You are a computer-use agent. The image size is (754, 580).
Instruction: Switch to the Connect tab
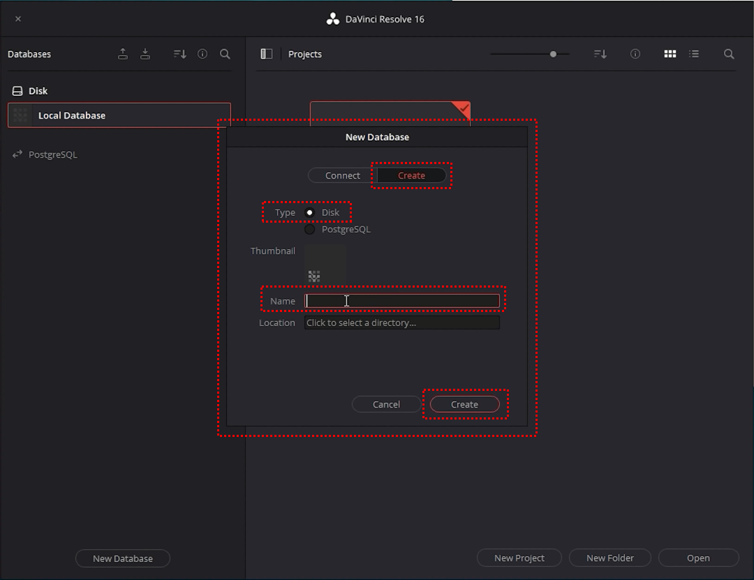pos(342,176)
